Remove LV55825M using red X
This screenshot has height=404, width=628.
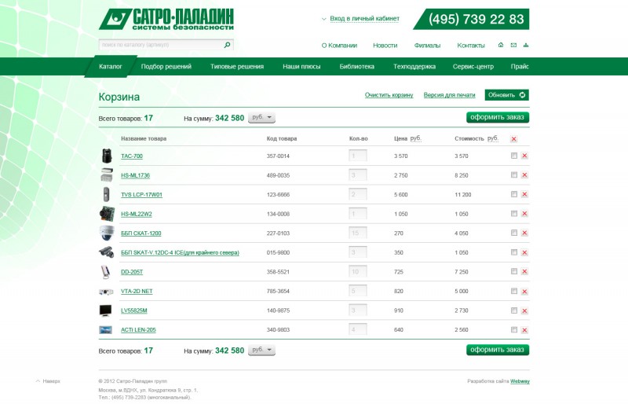[x=524, y=310]
